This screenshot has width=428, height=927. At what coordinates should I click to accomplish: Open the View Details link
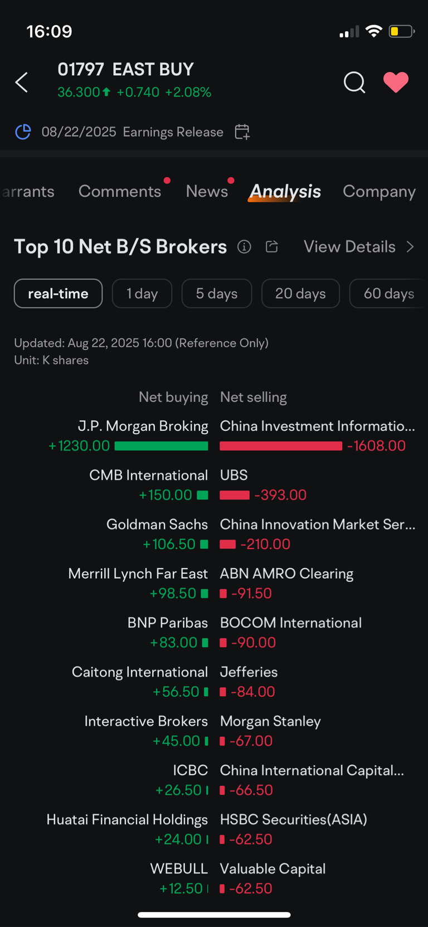point(349,246)
